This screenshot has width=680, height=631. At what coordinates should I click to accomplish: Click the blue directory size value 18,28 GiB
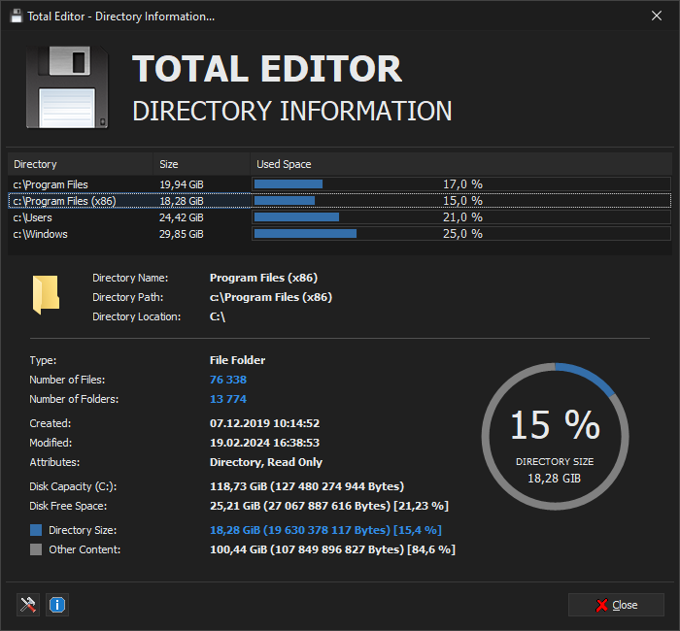325,530
